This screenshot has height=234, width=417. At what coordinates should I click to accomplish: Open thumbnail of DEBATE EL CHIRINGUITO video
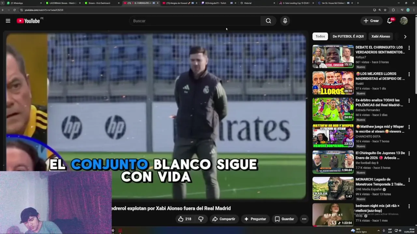(x=333, y=57)
